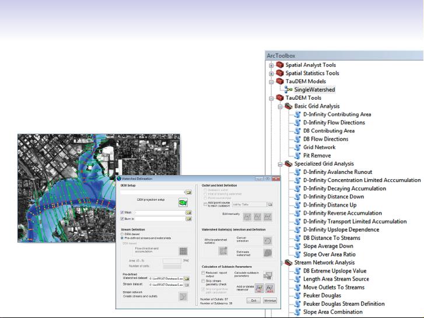
Task: Click Basic Grid Analysis toolset icon
Action: click(x=289, y=106)
